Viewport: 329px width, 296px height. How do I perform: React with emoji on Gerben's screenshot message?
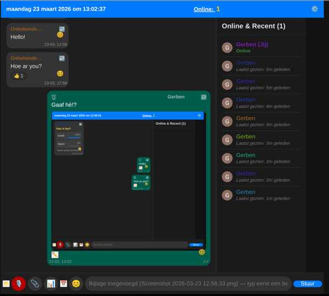point(202,252)
